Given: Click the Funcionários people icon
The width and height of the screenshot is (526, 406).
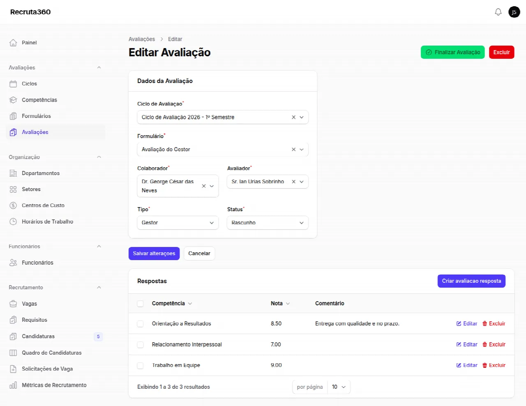Looking at the screenshot, I should (x=13, y=263).
